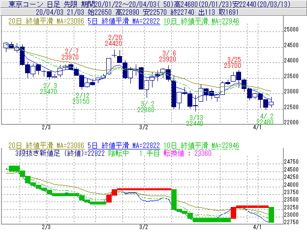
Task: Select the 4/2 22480 low price label
Action: tap(265, 119)
